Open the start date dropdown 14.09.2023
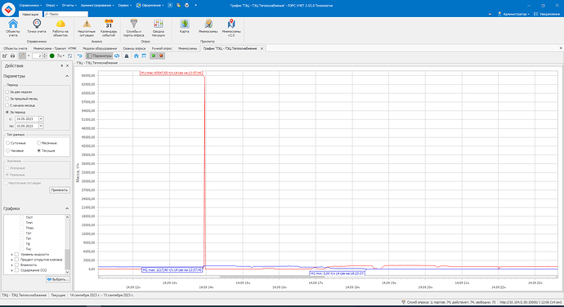The width and height of the screenshot is (564, 307). tap(41, 119)
